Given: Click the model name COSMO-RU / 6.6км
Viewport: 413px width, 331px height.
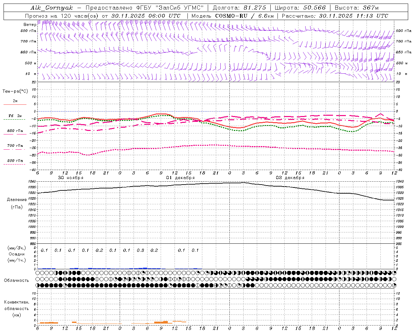Looking at the screenshot, I should (x=244, y=16).
